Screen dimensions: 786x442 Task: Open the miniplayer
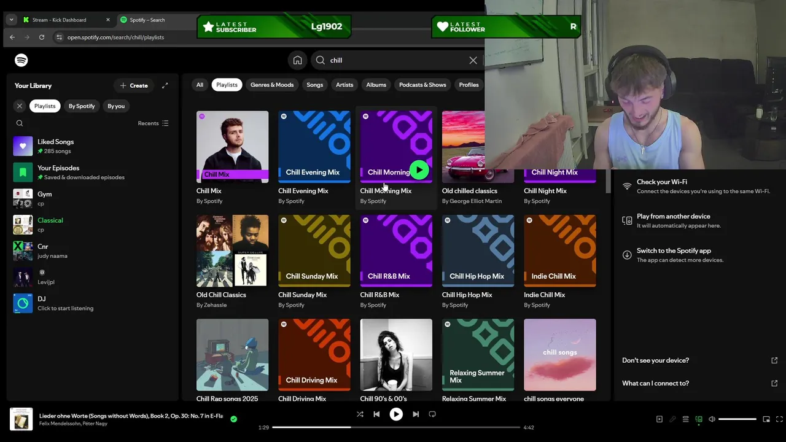click(x=766, y=419)
